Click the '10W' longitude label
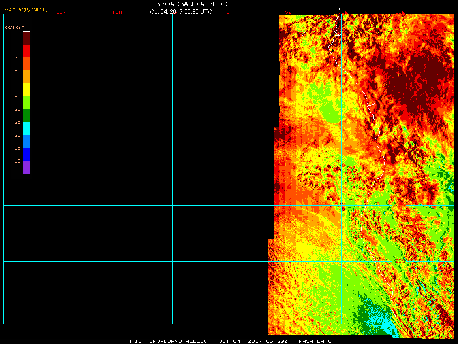 point(117,12)
